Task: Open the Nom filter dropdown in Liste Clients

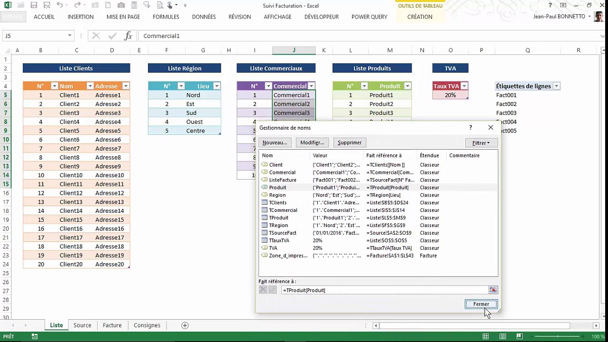Action: pyautogui.click(x=89, y=86)
